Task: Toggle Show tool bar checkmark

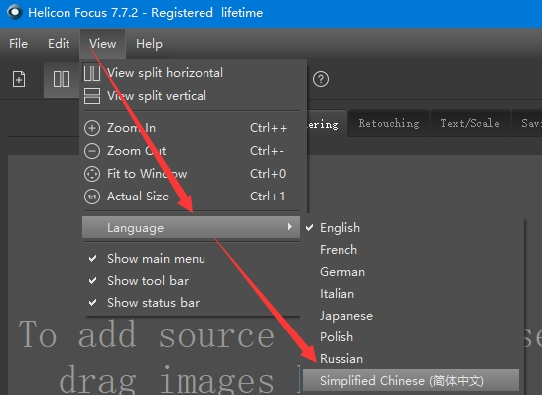Action: 191,280
